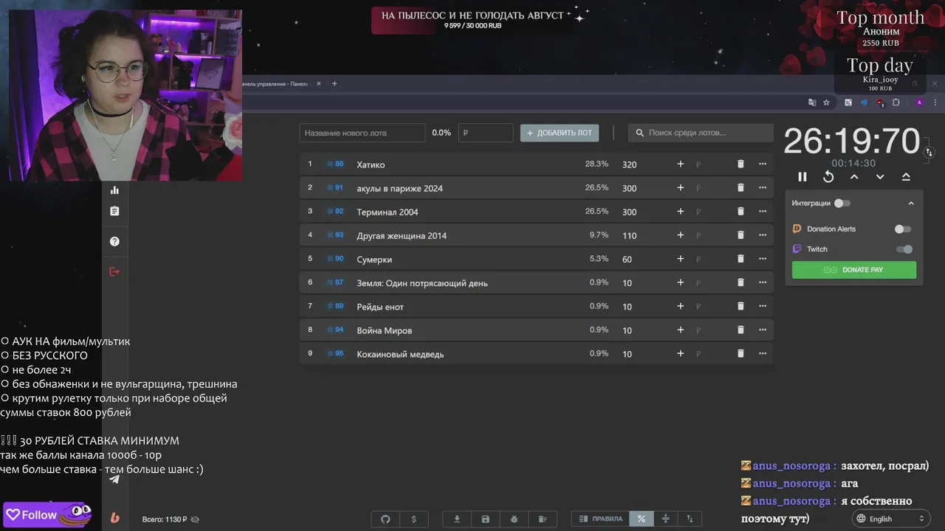Open more options for акулы в париже
The width and height of the screenshot is (945, 531).
tap(763, 188)
